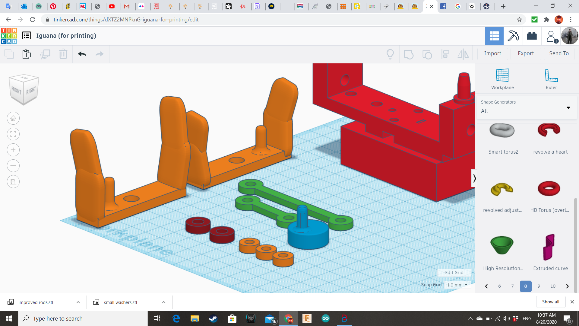The height and width of the screenshot is (326, 579).
Task: Toggle orthographic perspective view button
Action: 13,182
